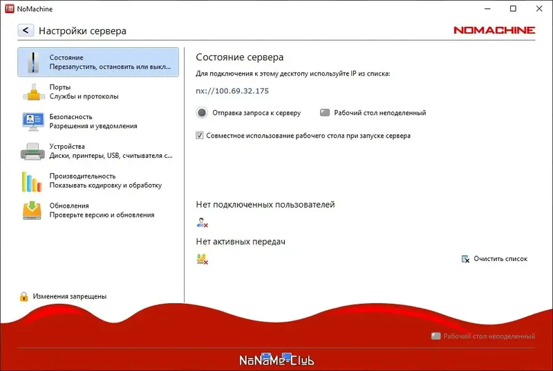Close the NoMachine window
The height and width of the screenshot is (371, 553).
point(539,9)
